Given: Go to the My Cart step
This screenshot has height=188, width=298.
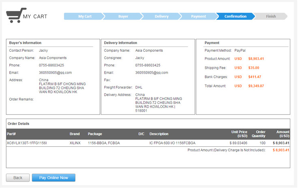Looking at the screenshot, I should (x=85, y=17).
